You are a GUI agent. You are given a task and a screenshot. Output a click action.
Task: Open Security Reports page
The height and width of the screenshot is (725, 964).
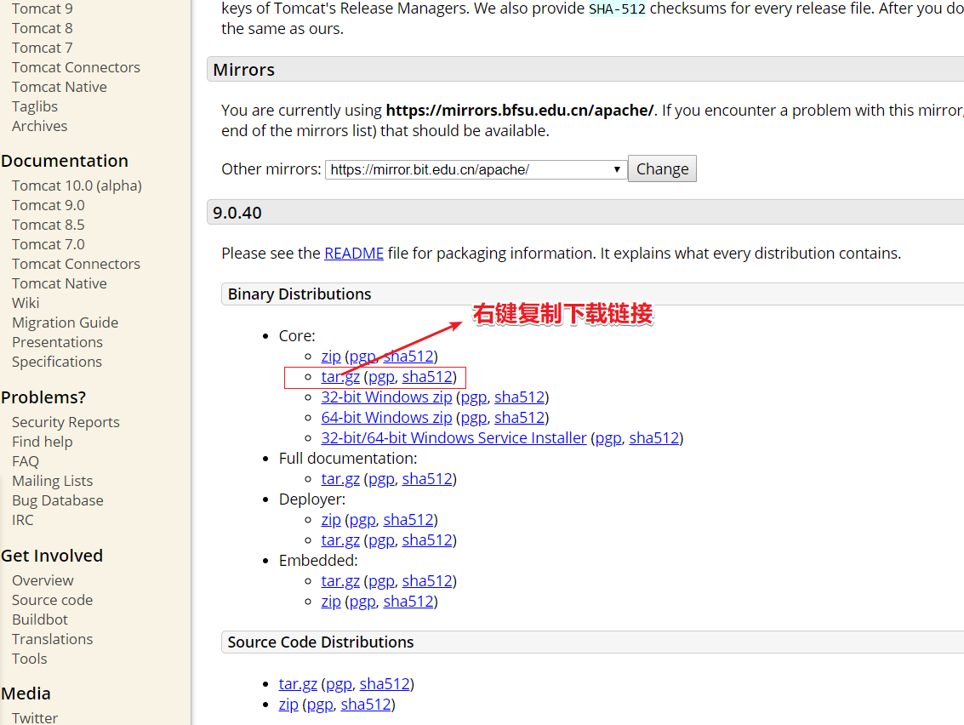pyautogui.click(x=66, y=422)
